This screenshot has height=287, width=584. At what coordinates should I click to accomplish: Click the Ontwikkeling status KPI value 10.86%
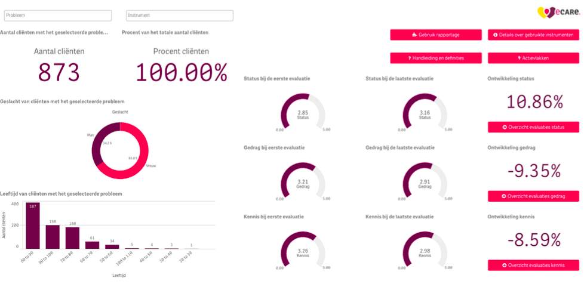[534, 101]
